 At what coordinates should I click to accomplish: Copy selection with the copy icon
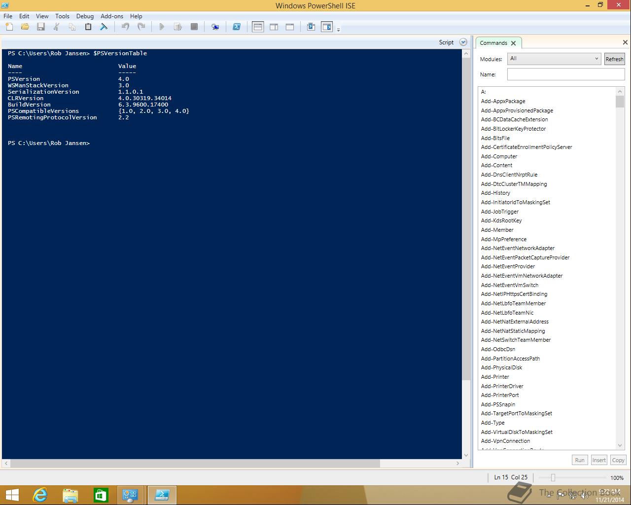coord(72,27)
